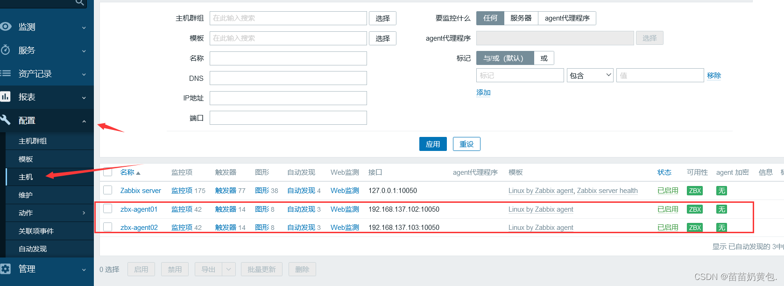
Task: Select 服务器 in monitored-by filter
Action: tap(521, 18)
